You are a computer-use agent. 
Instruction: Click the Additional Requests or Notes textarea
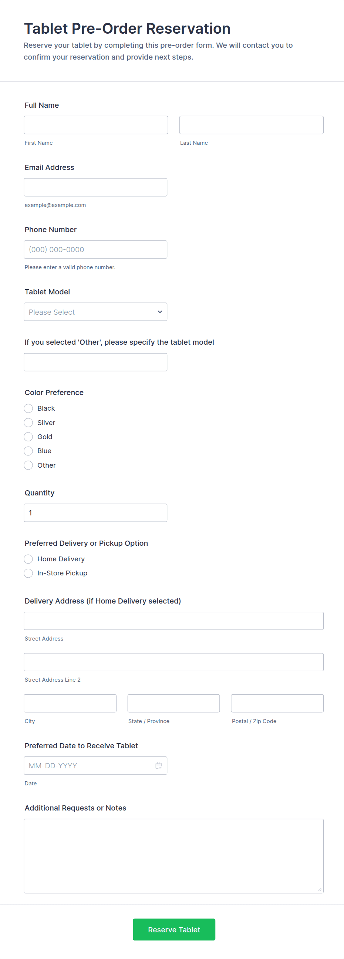(x=173, y=855)
